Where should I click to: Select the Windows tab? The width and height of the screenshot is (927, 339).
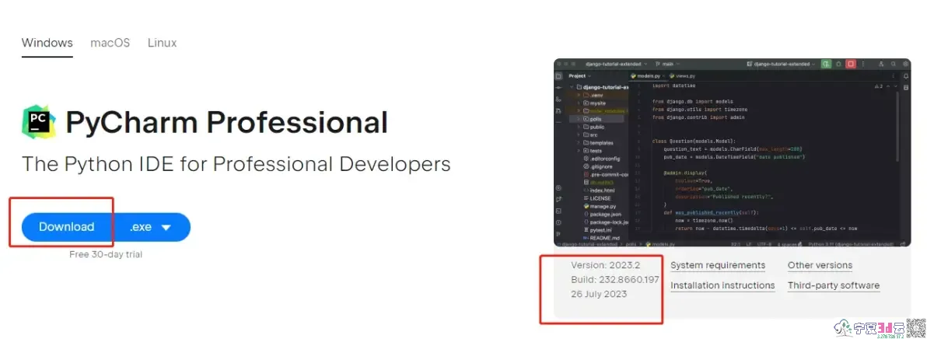click(x=47, y=43)
